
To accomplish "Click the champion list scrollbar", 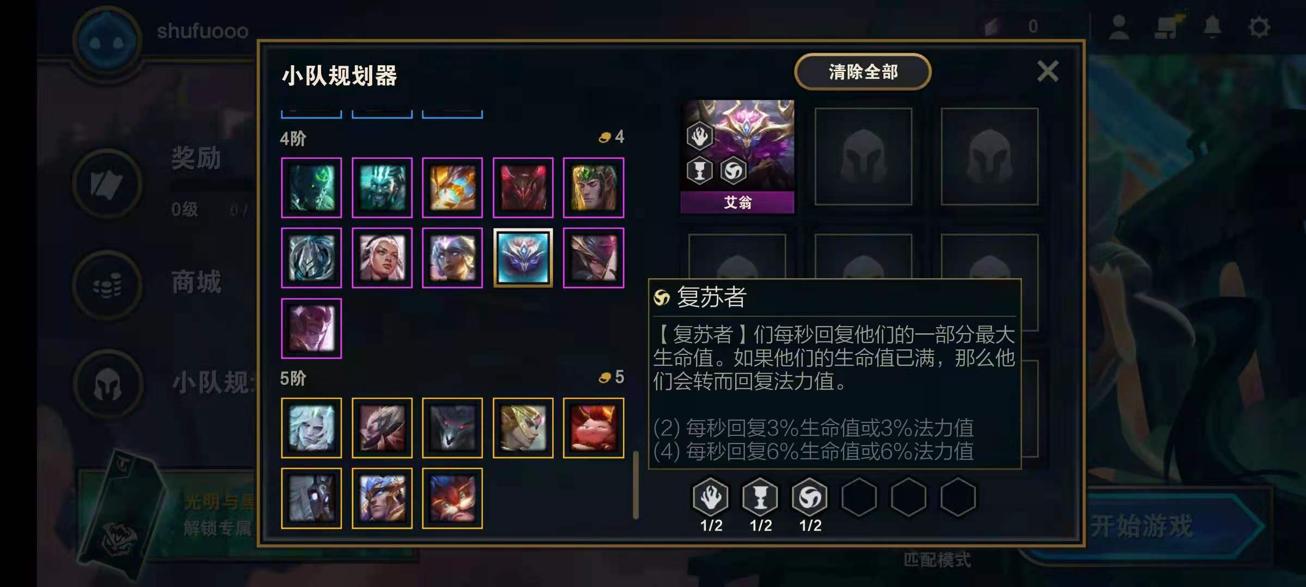I will 636,485.
